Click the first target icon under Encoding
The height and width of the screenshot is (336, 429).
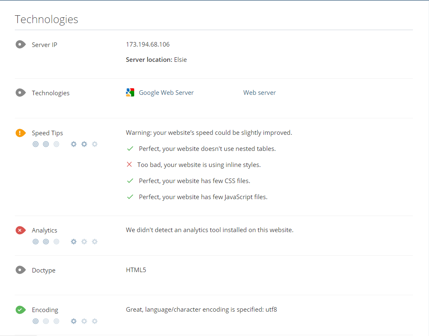coord(36,321)
